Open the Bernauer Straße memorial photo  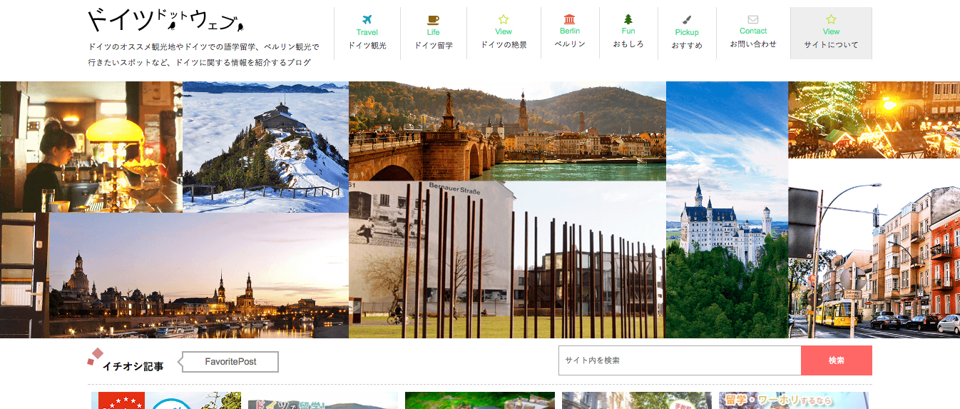pos(507,259)
